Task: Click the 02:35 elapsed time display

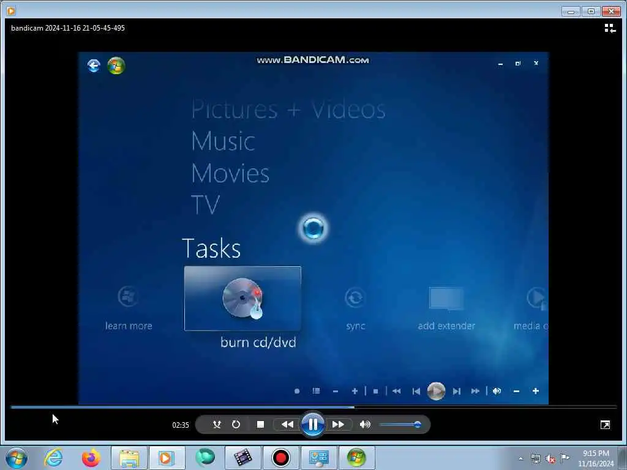Action: coord(181,425)
